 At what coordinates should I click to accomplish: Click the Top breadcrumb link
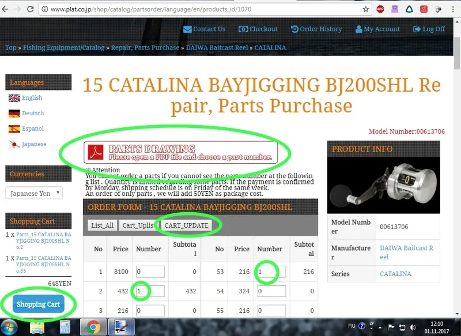point(10,48)
